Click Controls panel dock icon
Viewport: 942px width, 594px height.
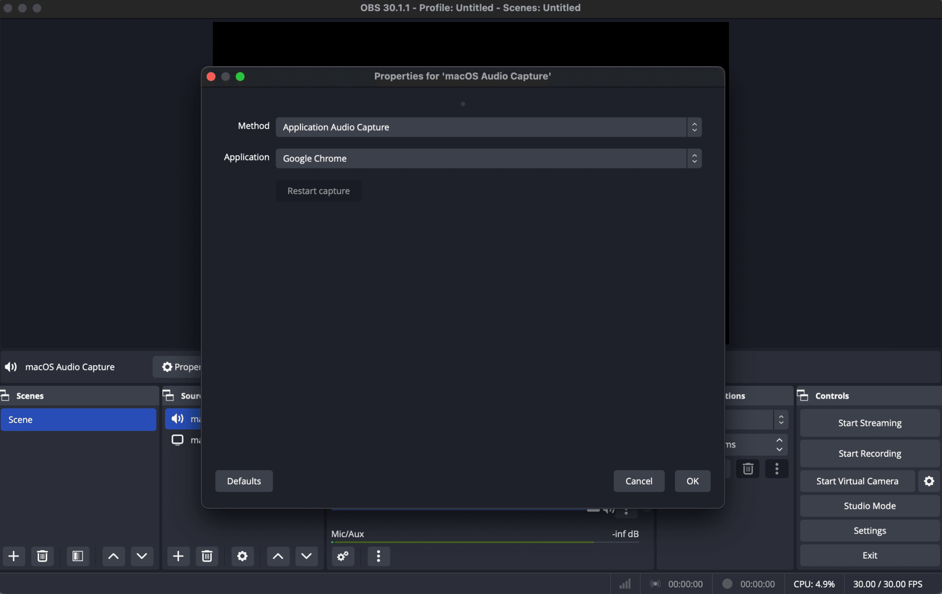tap(803, 395)
